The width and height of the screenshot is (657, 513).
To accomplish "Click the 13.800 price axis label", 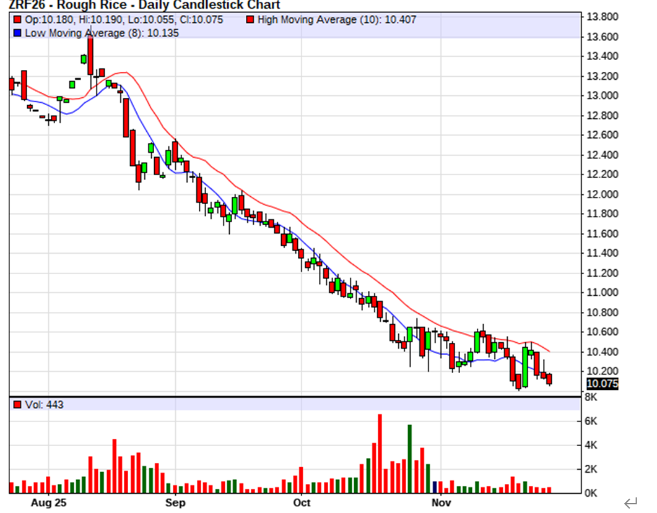I will click(x=602, y=17).
